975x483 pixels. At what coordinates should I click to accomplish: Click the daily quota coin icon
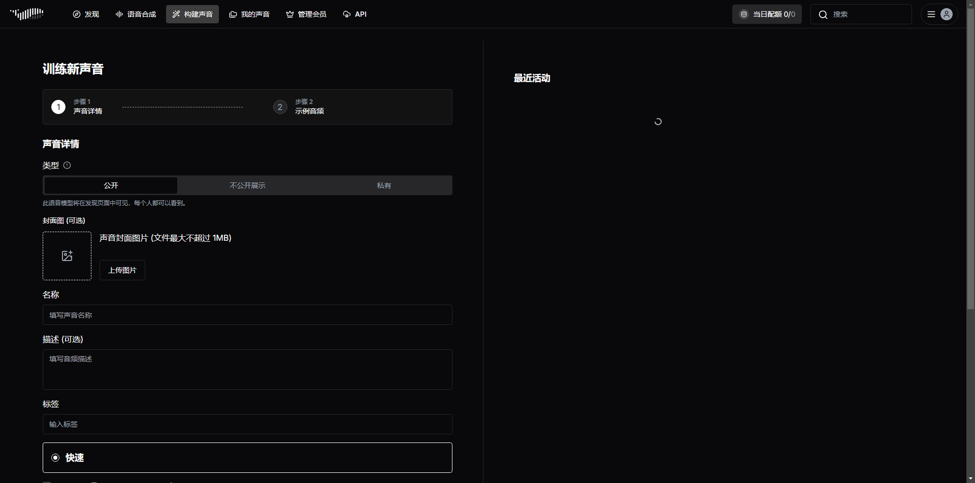(x=744, y=14)
